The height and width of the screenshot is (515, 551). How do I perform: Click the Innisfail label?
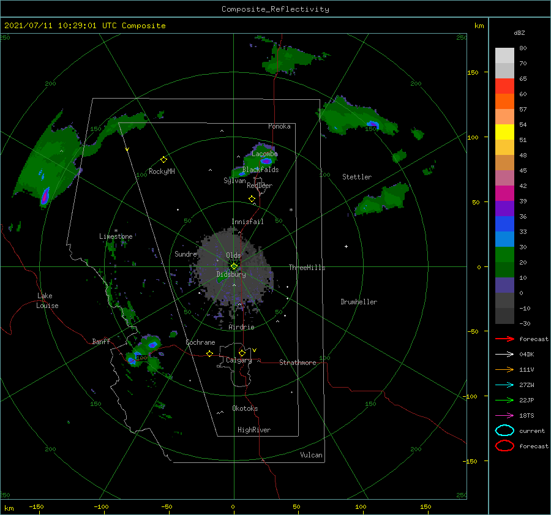coord(247,222)
